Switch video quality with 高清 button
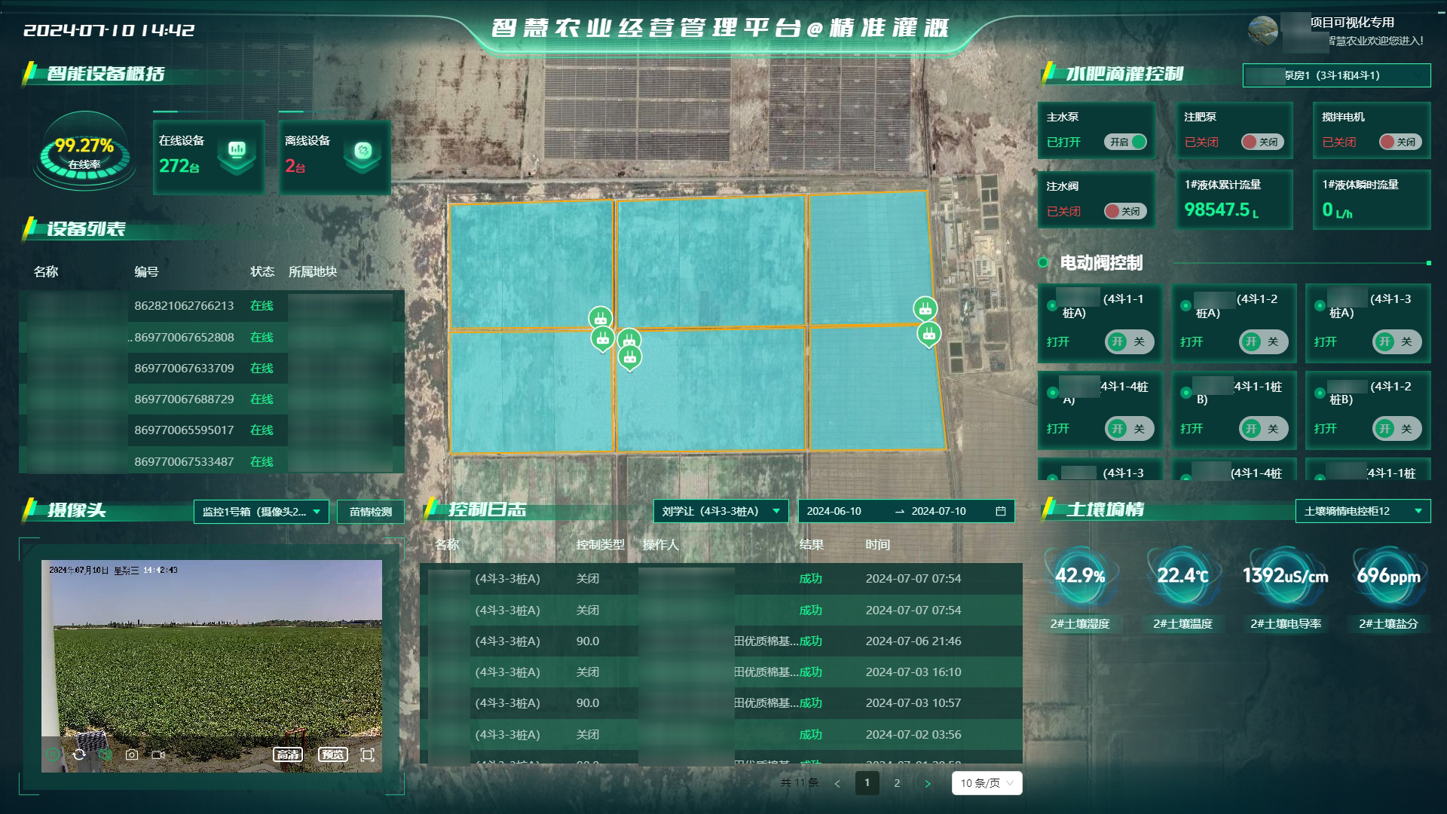Viewport: 1447px width, 814px height. pyautogui.click(x=288, y=754)
